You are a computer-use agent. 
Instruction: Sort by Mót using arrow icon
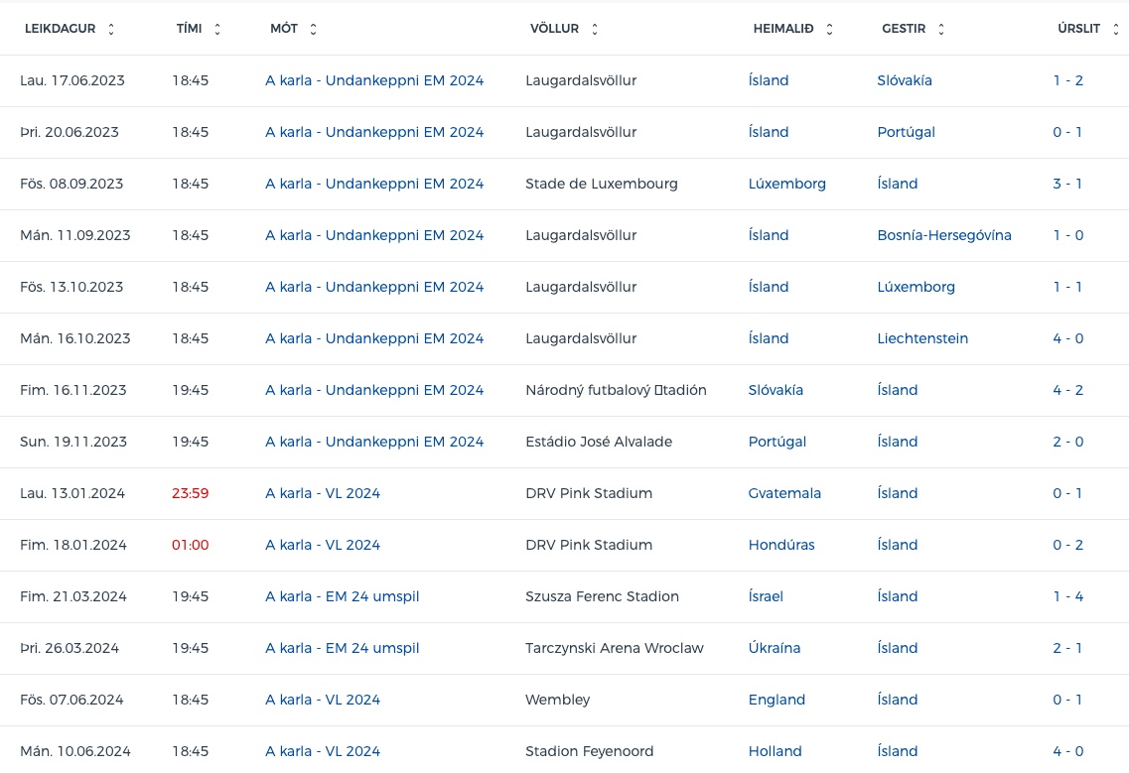[313, 30]
